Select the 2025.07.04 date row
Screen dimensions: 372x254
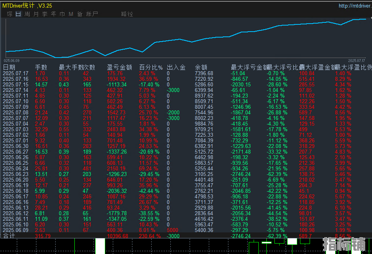pos(16,124)
